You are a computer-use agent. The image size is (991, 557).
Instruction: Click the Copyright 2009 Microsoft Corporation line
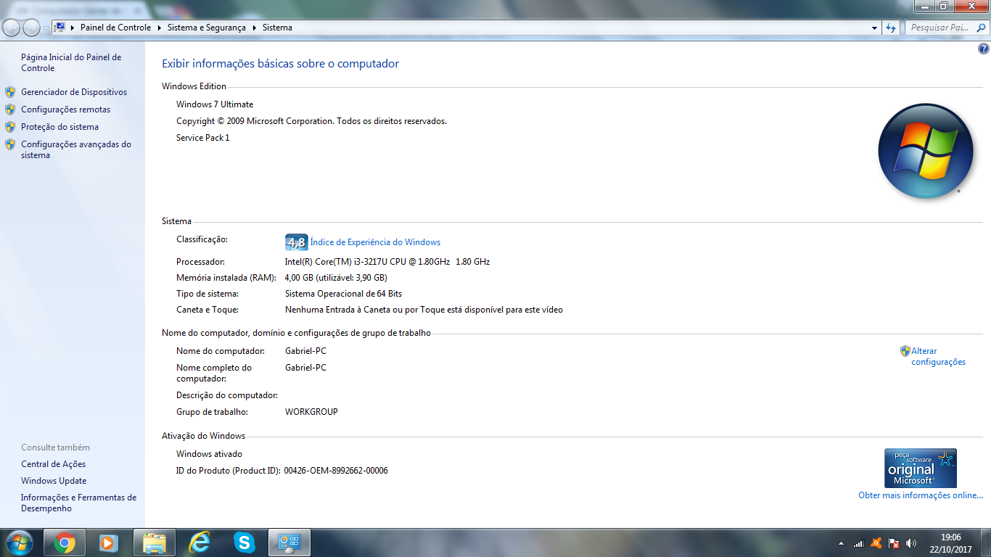tap(311, 121)
